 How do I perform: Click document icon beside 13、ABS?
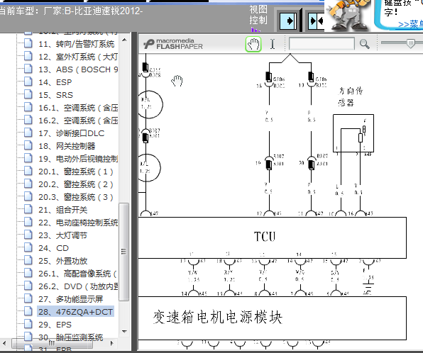click(x=28, y=69)
